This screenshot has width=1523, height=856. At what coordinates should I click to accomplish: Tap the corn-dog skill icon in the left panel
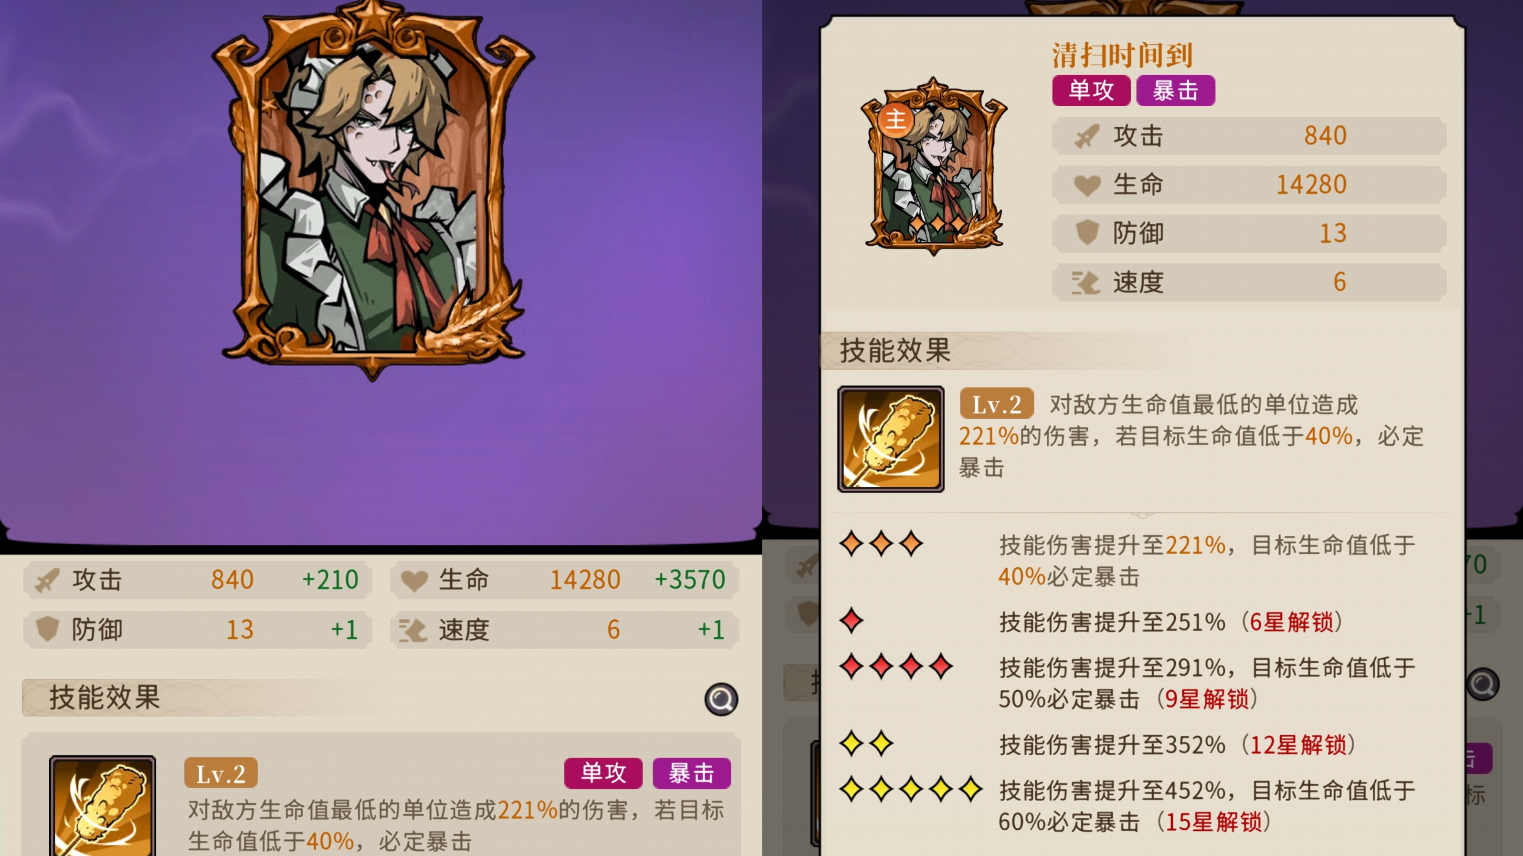(102, 806)
